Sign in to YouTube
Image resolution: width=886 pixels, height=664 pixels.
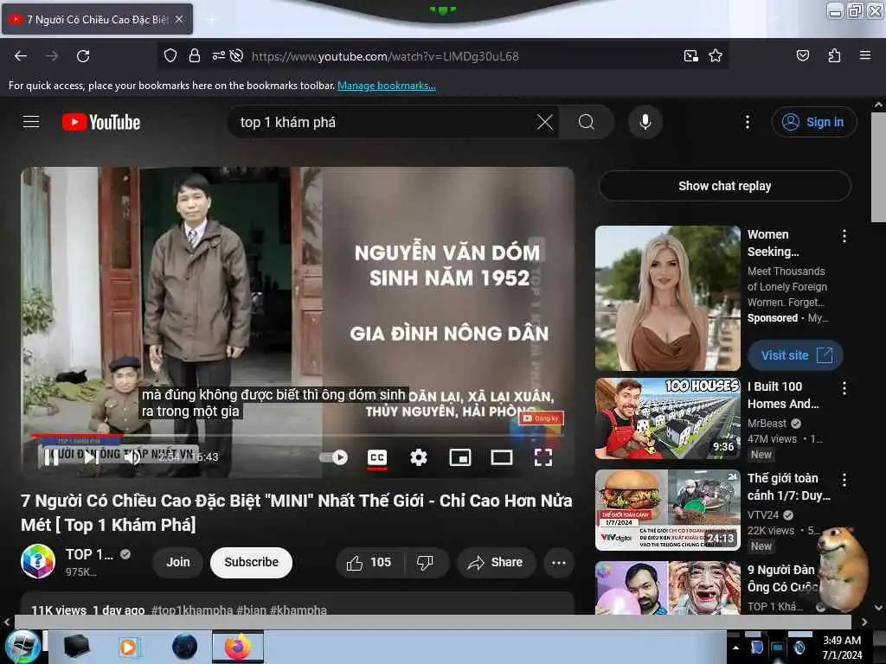(813, 122)
